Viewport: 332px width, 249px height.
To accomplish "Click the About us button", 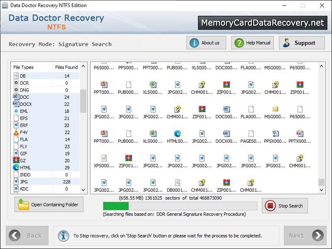I will coord(206,42).
